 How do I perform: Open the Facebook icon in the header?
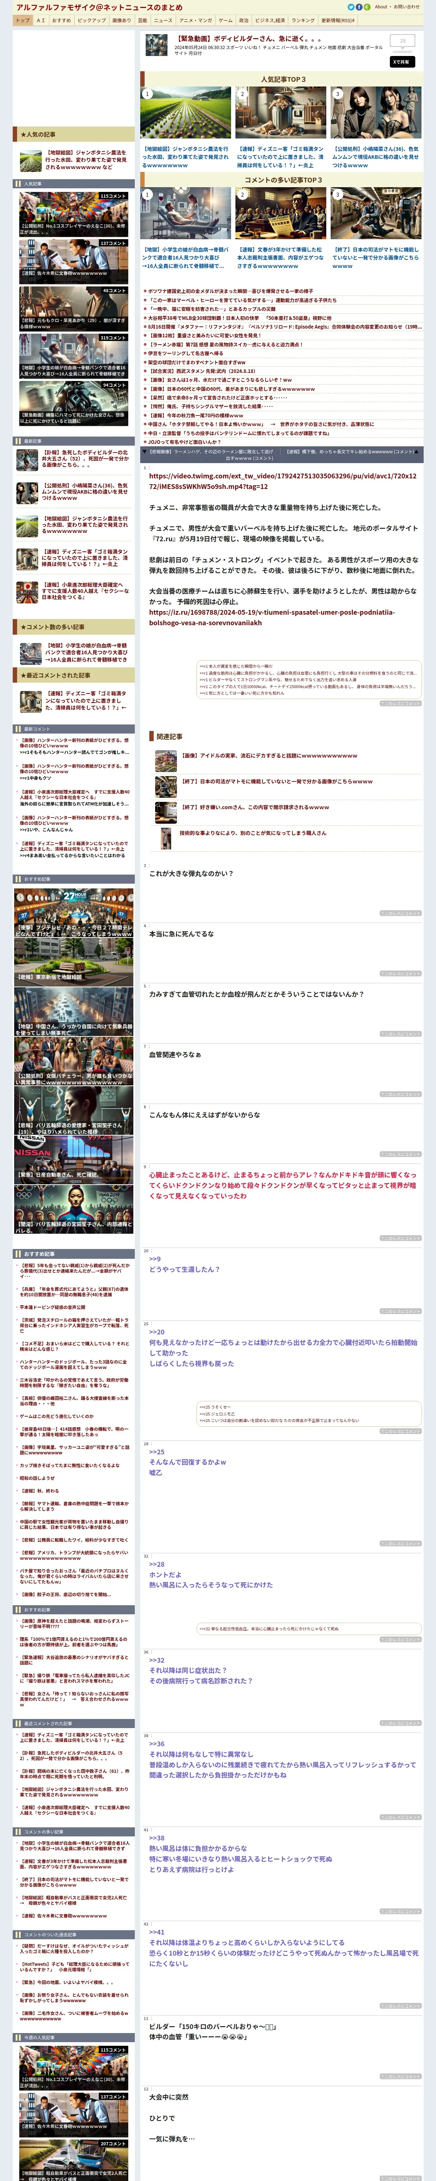tap(358, 7)
